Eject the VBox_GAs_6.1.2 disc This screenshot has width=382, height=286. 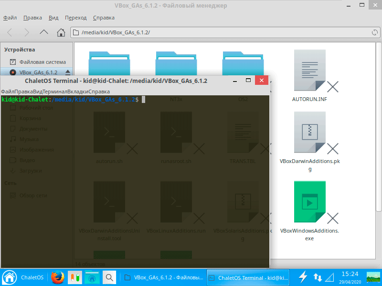pyautogui.click(x=68, y=72)
